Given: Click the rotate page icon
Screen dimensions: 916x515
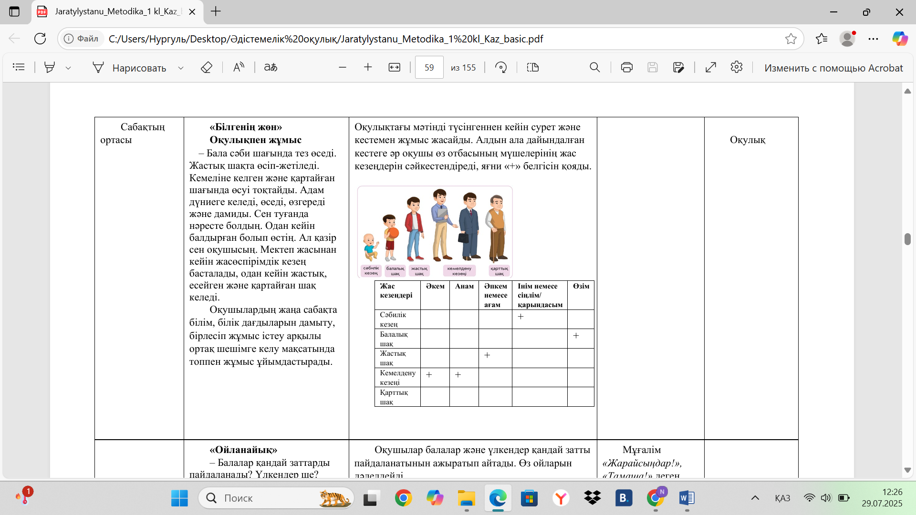Looking at the screenshot, I should (500, 67).
